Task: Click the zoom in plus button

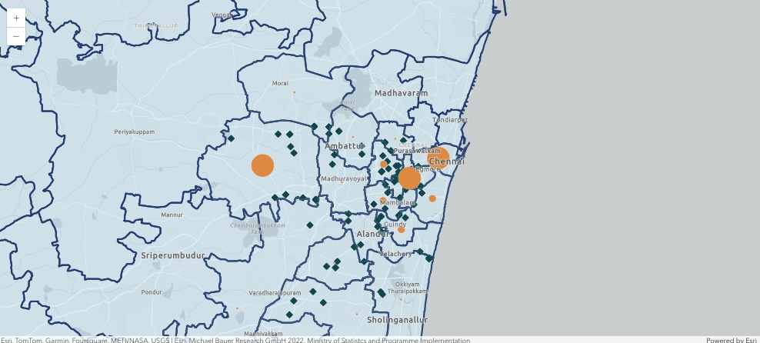Action: [16, 18]
